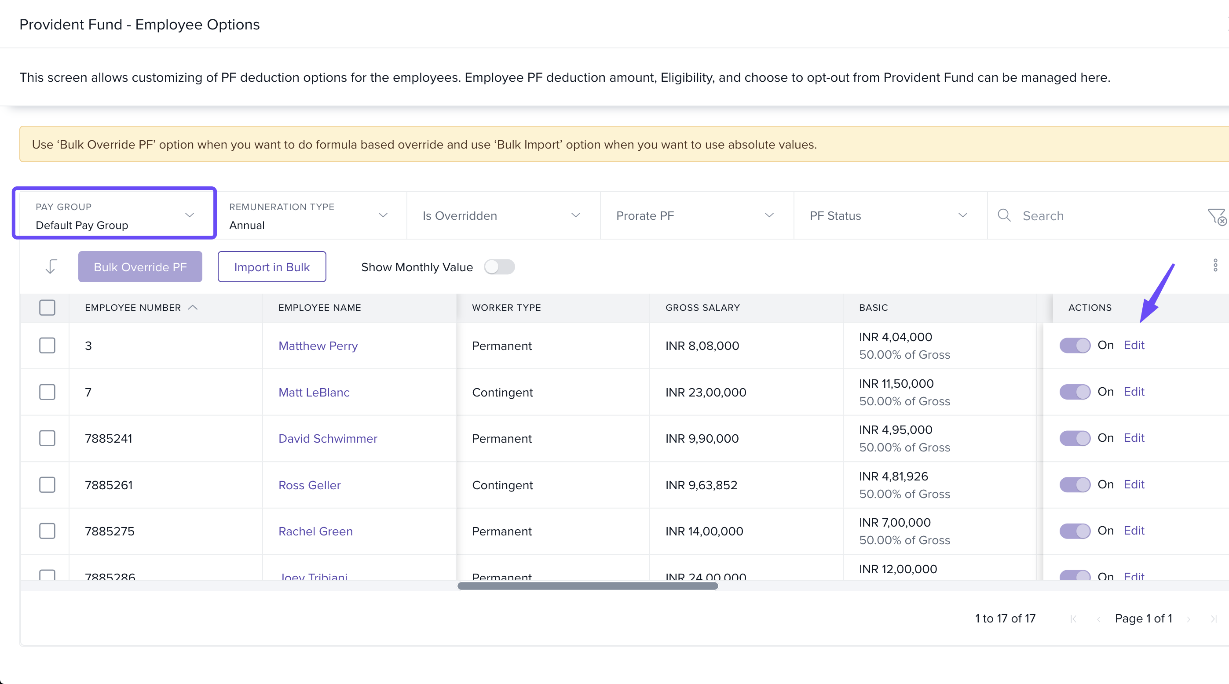1229x684 pixels.
Task: Jump to last page arrow
Action: pyautogui.click(x=1213, y=619)
